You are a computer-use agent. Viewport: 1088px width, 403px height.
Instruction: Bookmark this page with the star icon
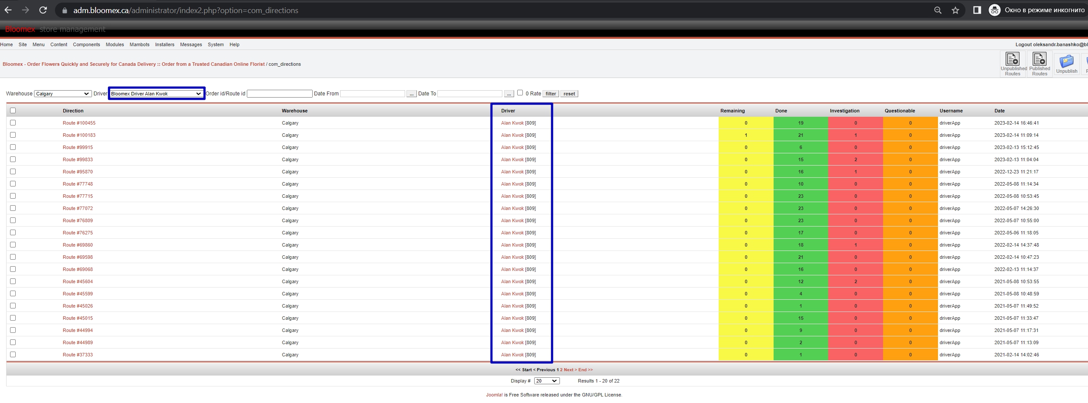955,10
